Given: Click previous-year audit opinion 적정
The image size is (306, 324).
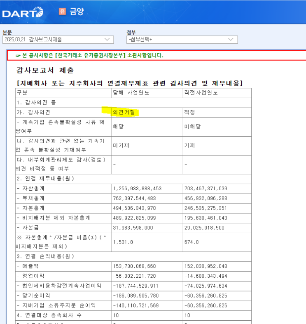Looking at the screenshot, I should coord(189,112).
